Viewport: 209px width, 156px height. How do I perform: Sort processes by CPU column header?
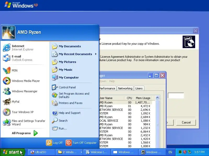point(129,98)
